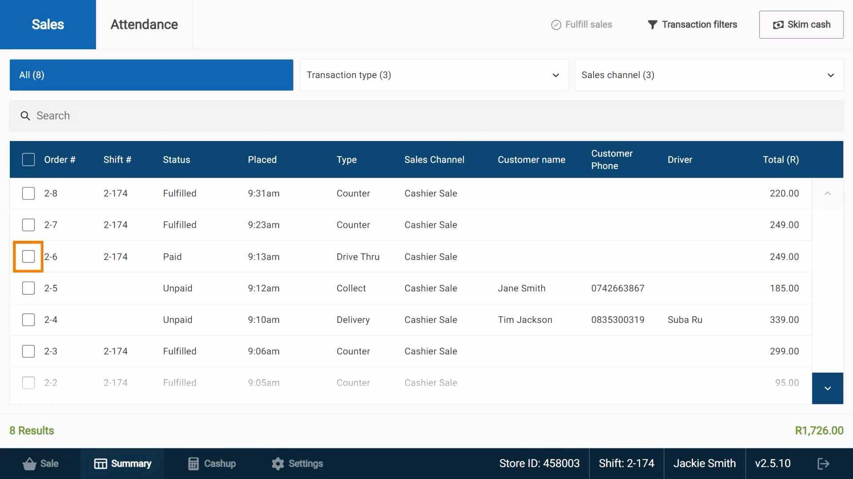Open Cashup via the calculator icon
This screenshot has width=853, height=479.
[x=193, y=463]
